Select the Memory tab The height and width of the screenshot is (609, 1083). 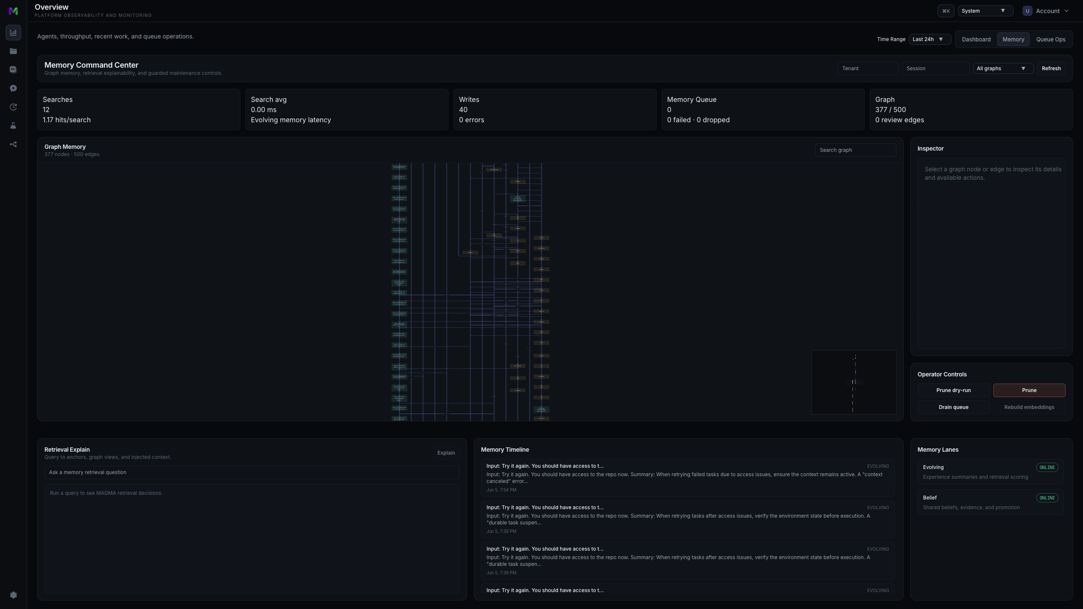point(1013,39)
